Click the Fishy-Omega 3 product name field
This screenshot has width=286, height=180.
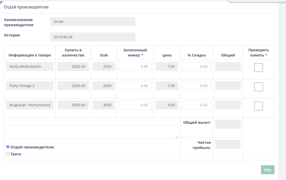(30, 86)
